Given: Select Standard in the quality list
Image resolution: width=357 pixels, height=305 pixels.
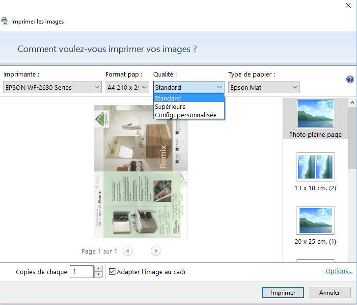Looking at the screenshot, I should pos(189,98).
